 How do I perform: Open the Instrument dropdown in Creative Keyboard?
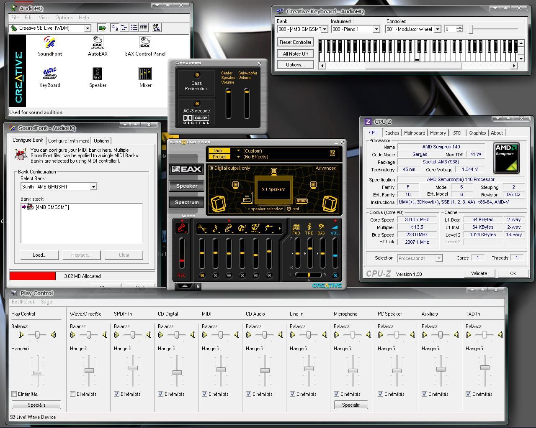376,29
